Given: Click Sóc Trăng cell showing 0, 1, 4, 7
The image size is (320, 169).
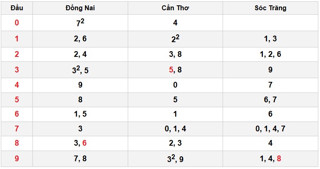Looking at the screenshot, I should click(x=270, y=129).
